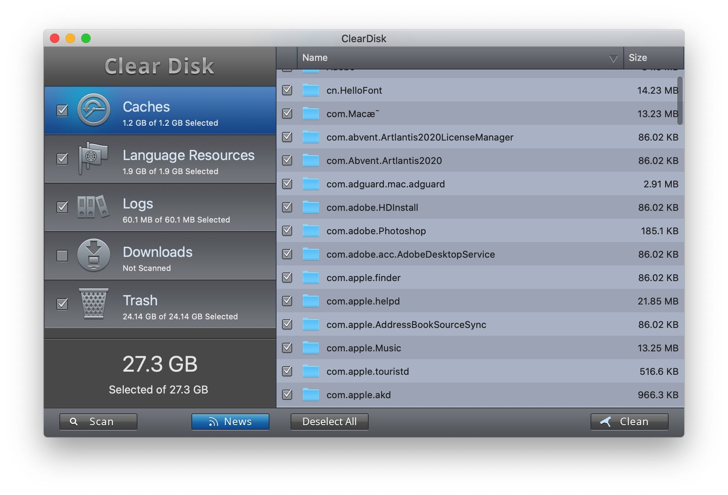The height and width of the screenshot is (495, 728).
Task: Select the Caches category
Action: pos(160,110)
